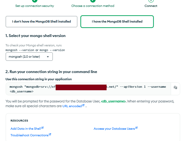The height and width of the screenshot is (141, 188).
Task: Click the external-link icon beside URL encoded
Action: tap(83, 105)
